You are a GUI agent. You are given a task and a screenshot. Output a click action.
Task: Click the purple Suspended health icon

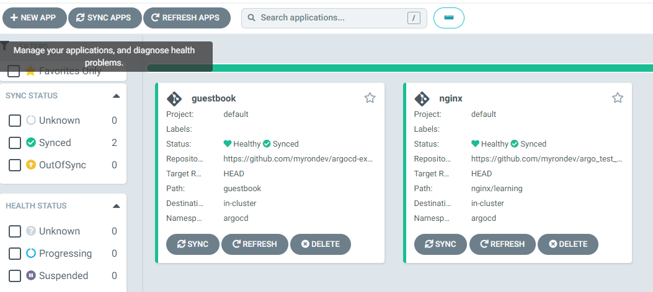tap(31, 275)
